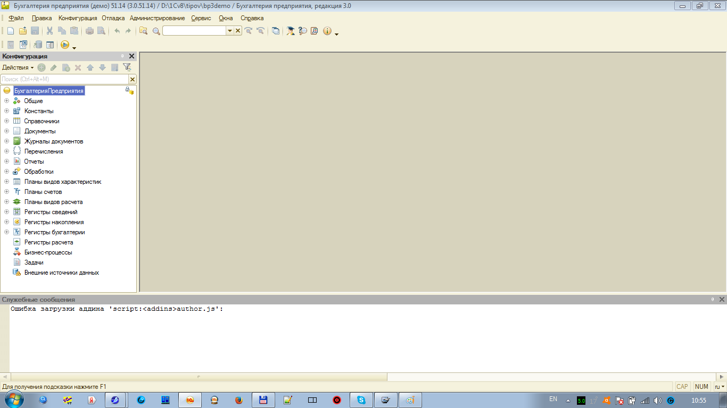Expand the Общие tree node
The image size is (727, 408).
tap(6, 101)
